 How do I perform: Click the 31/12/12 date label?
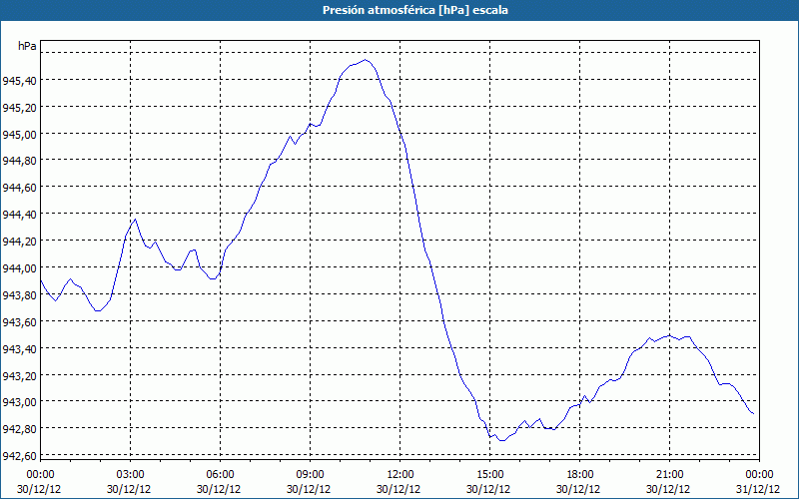coord(758,489)
